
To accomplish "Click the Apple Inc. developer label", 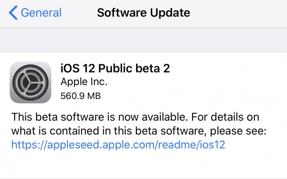I will click(84, 82).
